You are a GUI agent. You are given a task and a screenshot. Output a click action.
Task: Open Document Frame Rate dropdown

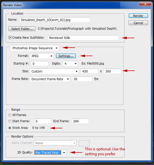coord(50,79)
